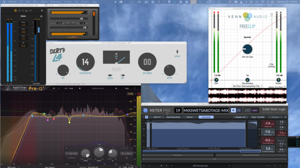Click the circular reset icon beside play

pyautogui.click(x=239, y=110)
